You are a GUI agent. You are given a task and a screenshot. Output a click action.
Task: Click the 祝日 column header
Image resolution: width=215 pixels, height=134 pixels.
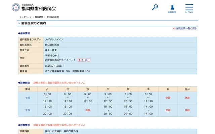click(187, 89)
